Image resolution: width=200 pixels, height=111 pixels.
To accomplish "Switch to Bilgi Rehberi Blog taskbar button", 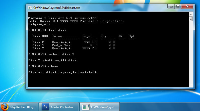I will click(19, 107).
